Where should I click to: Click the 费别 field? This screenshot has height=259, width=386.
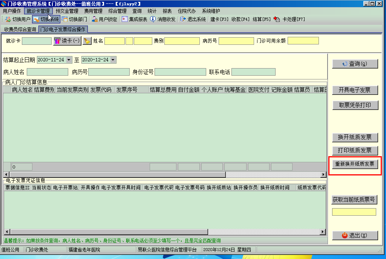[182, 41]
